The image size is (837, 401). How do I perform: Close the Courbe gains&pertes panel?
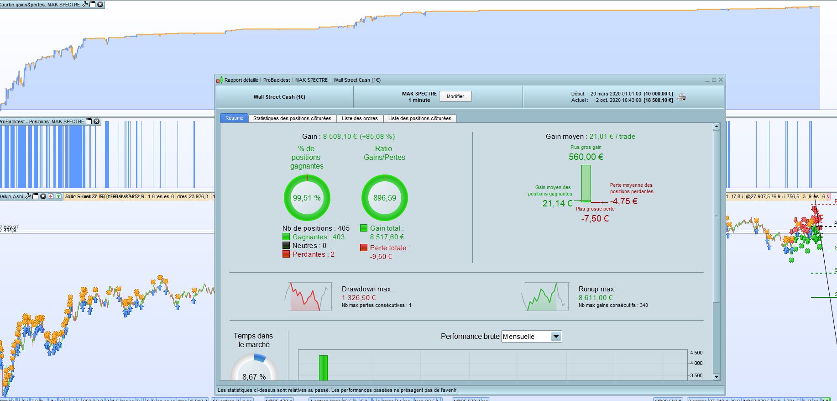point(100,5)
